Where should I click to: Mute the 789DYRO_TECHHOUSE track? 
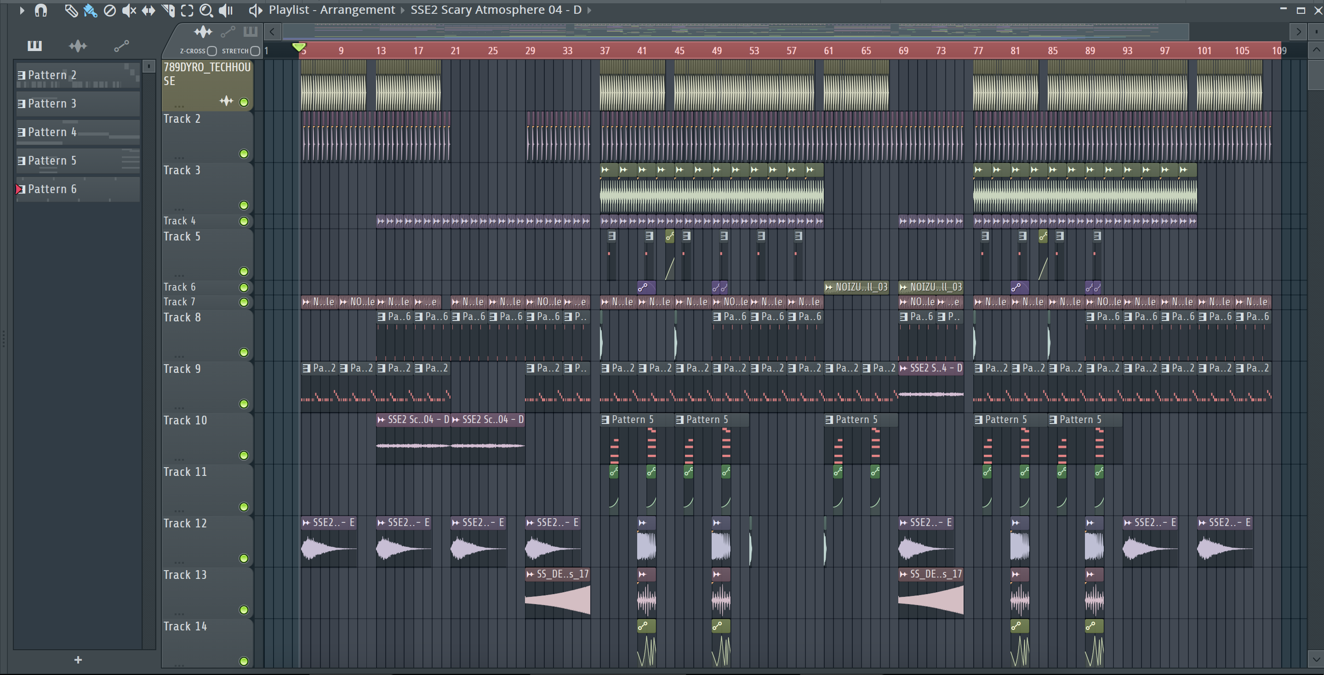point(244,102)
